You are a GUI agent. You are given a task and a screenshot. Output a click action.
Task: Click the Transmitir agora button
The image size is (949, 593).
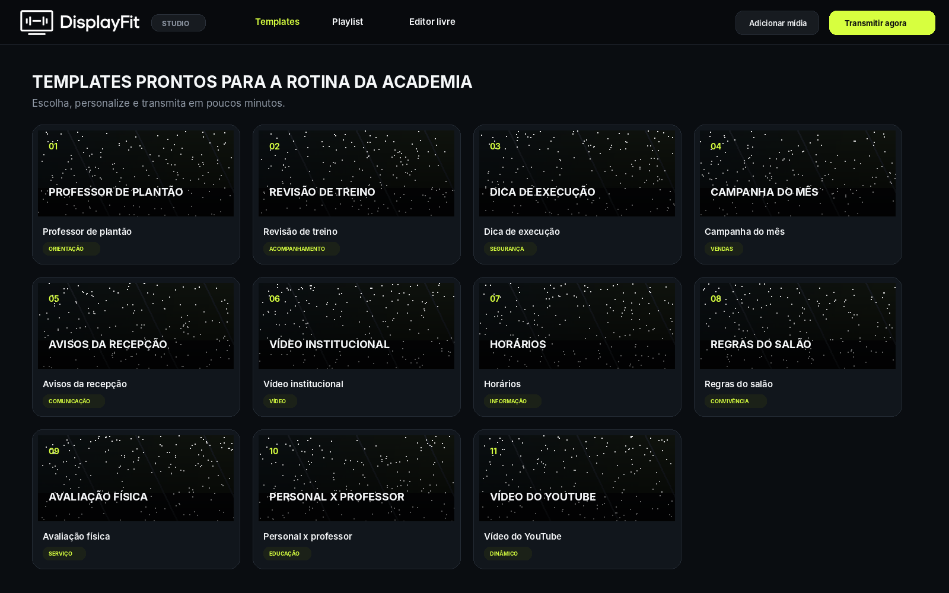pyautogui.click(x=882, y=23)
